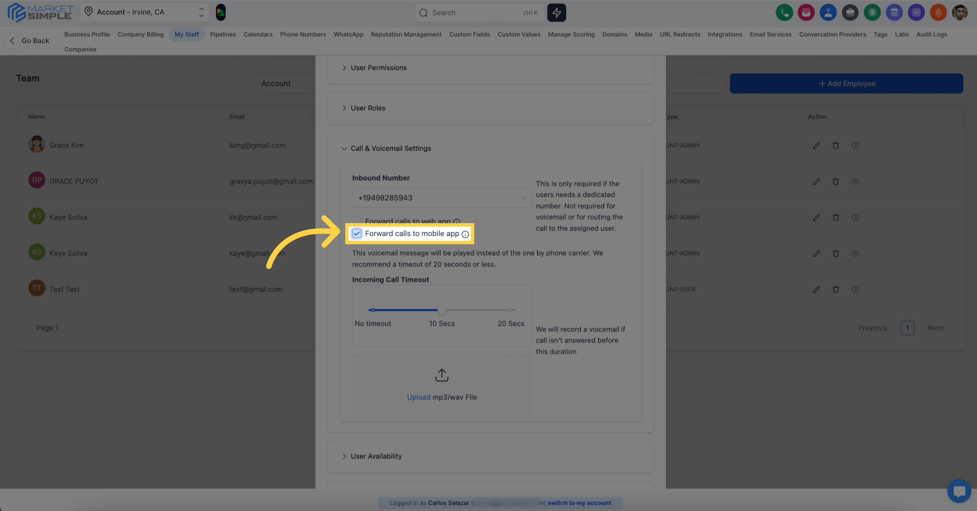Click the Incoming Call Timeout slider handle
This screenshot has width=977, height=511.
pyautogui.click(x=441, y=310)
